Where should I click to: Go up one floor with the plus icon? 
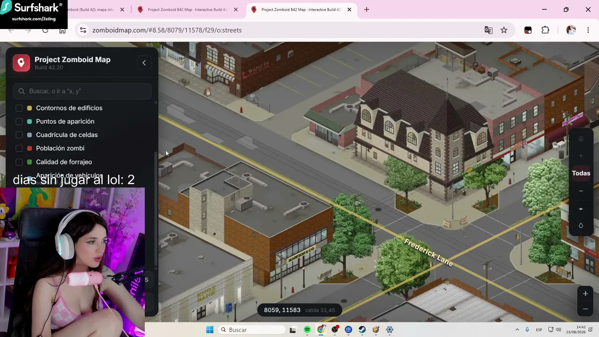tap(581, 156)
